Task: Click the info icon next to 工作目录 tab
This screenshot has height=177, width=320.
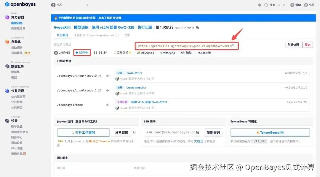Action: pyautogui.click(x=117, y=35)
